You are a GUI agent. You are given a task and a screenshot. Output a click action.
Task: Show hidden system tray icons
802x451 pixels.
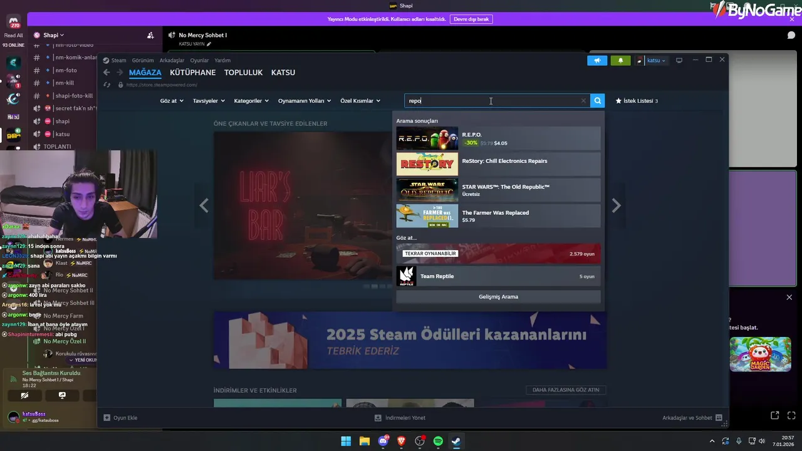(x=712, y=441)
